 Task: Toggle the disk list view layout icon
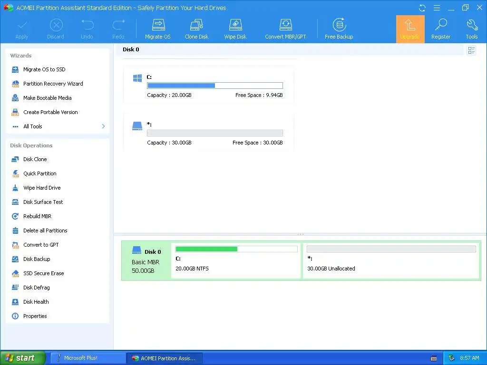[x=471, y=50]
